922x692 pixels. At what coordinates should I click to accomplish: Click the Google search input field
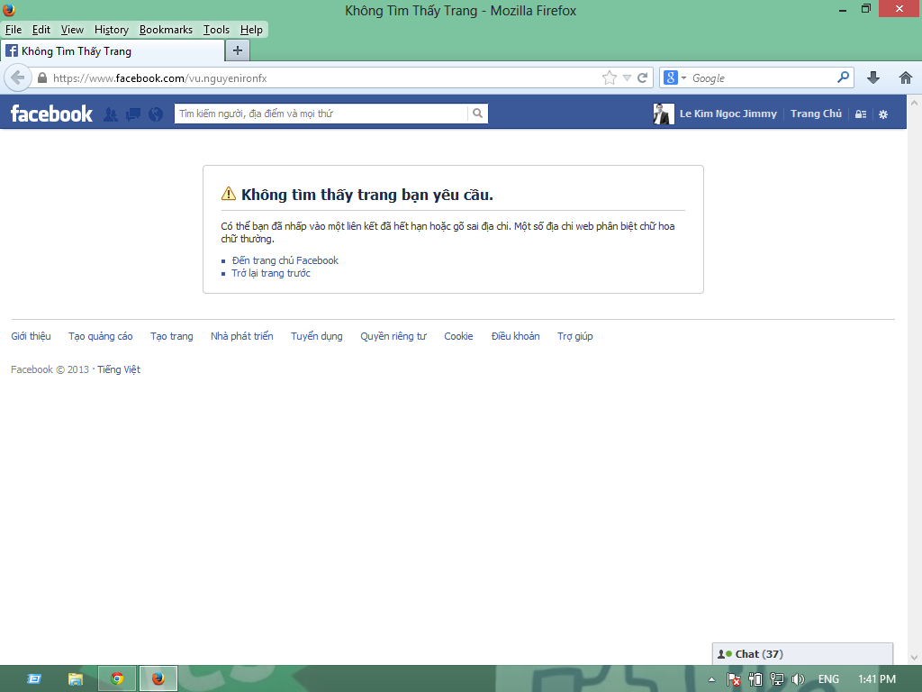coord(763,77)
